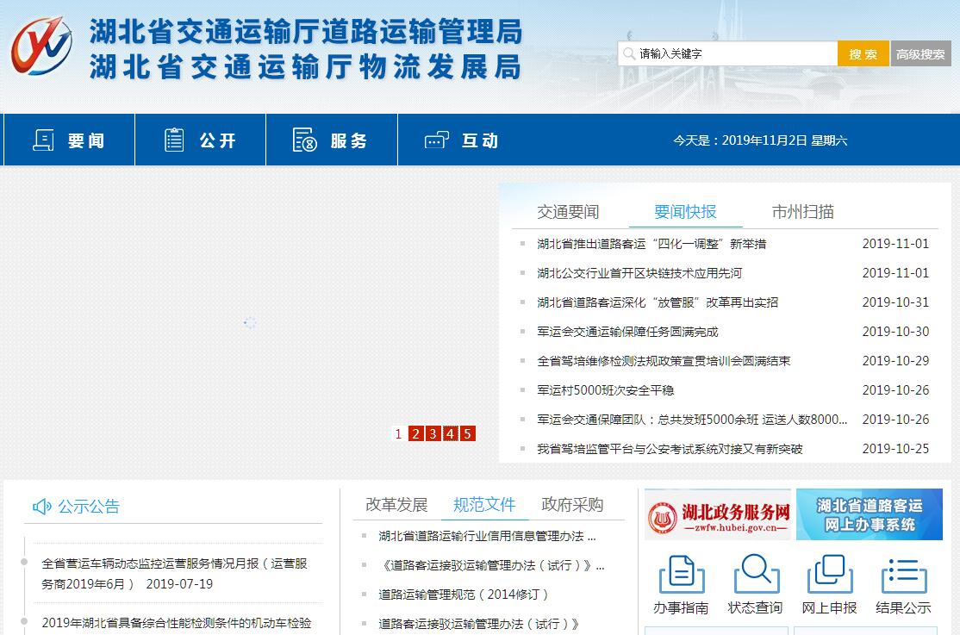
Task: Click the 公示公告 speaker icon
Action: (41, 507)
